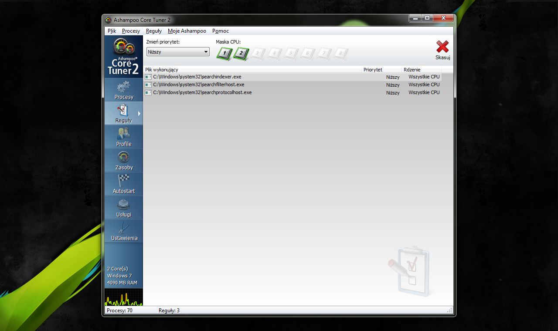Toggle disabled CPU core 5 chip
The image size is (558, 331).
click(x=291, y=54)
